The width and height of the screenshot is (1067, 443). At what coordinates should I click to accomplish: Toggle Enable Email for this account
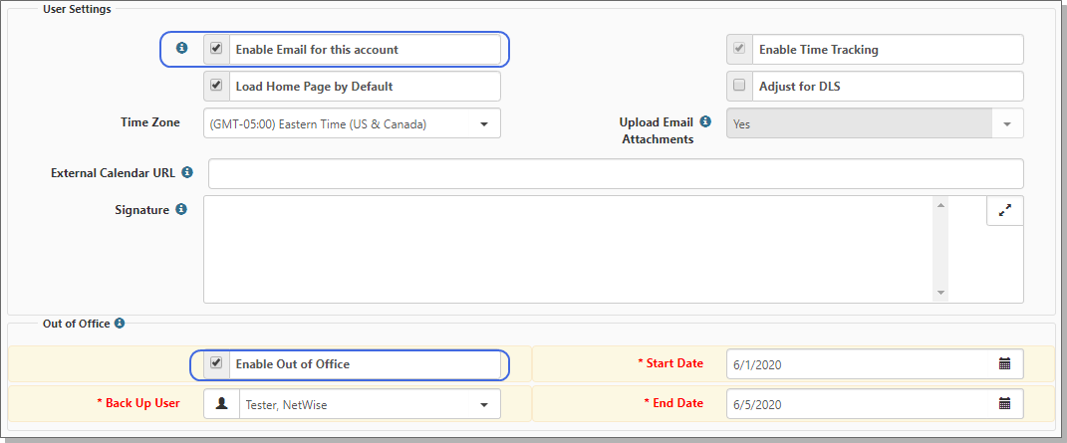coord(216,49)
